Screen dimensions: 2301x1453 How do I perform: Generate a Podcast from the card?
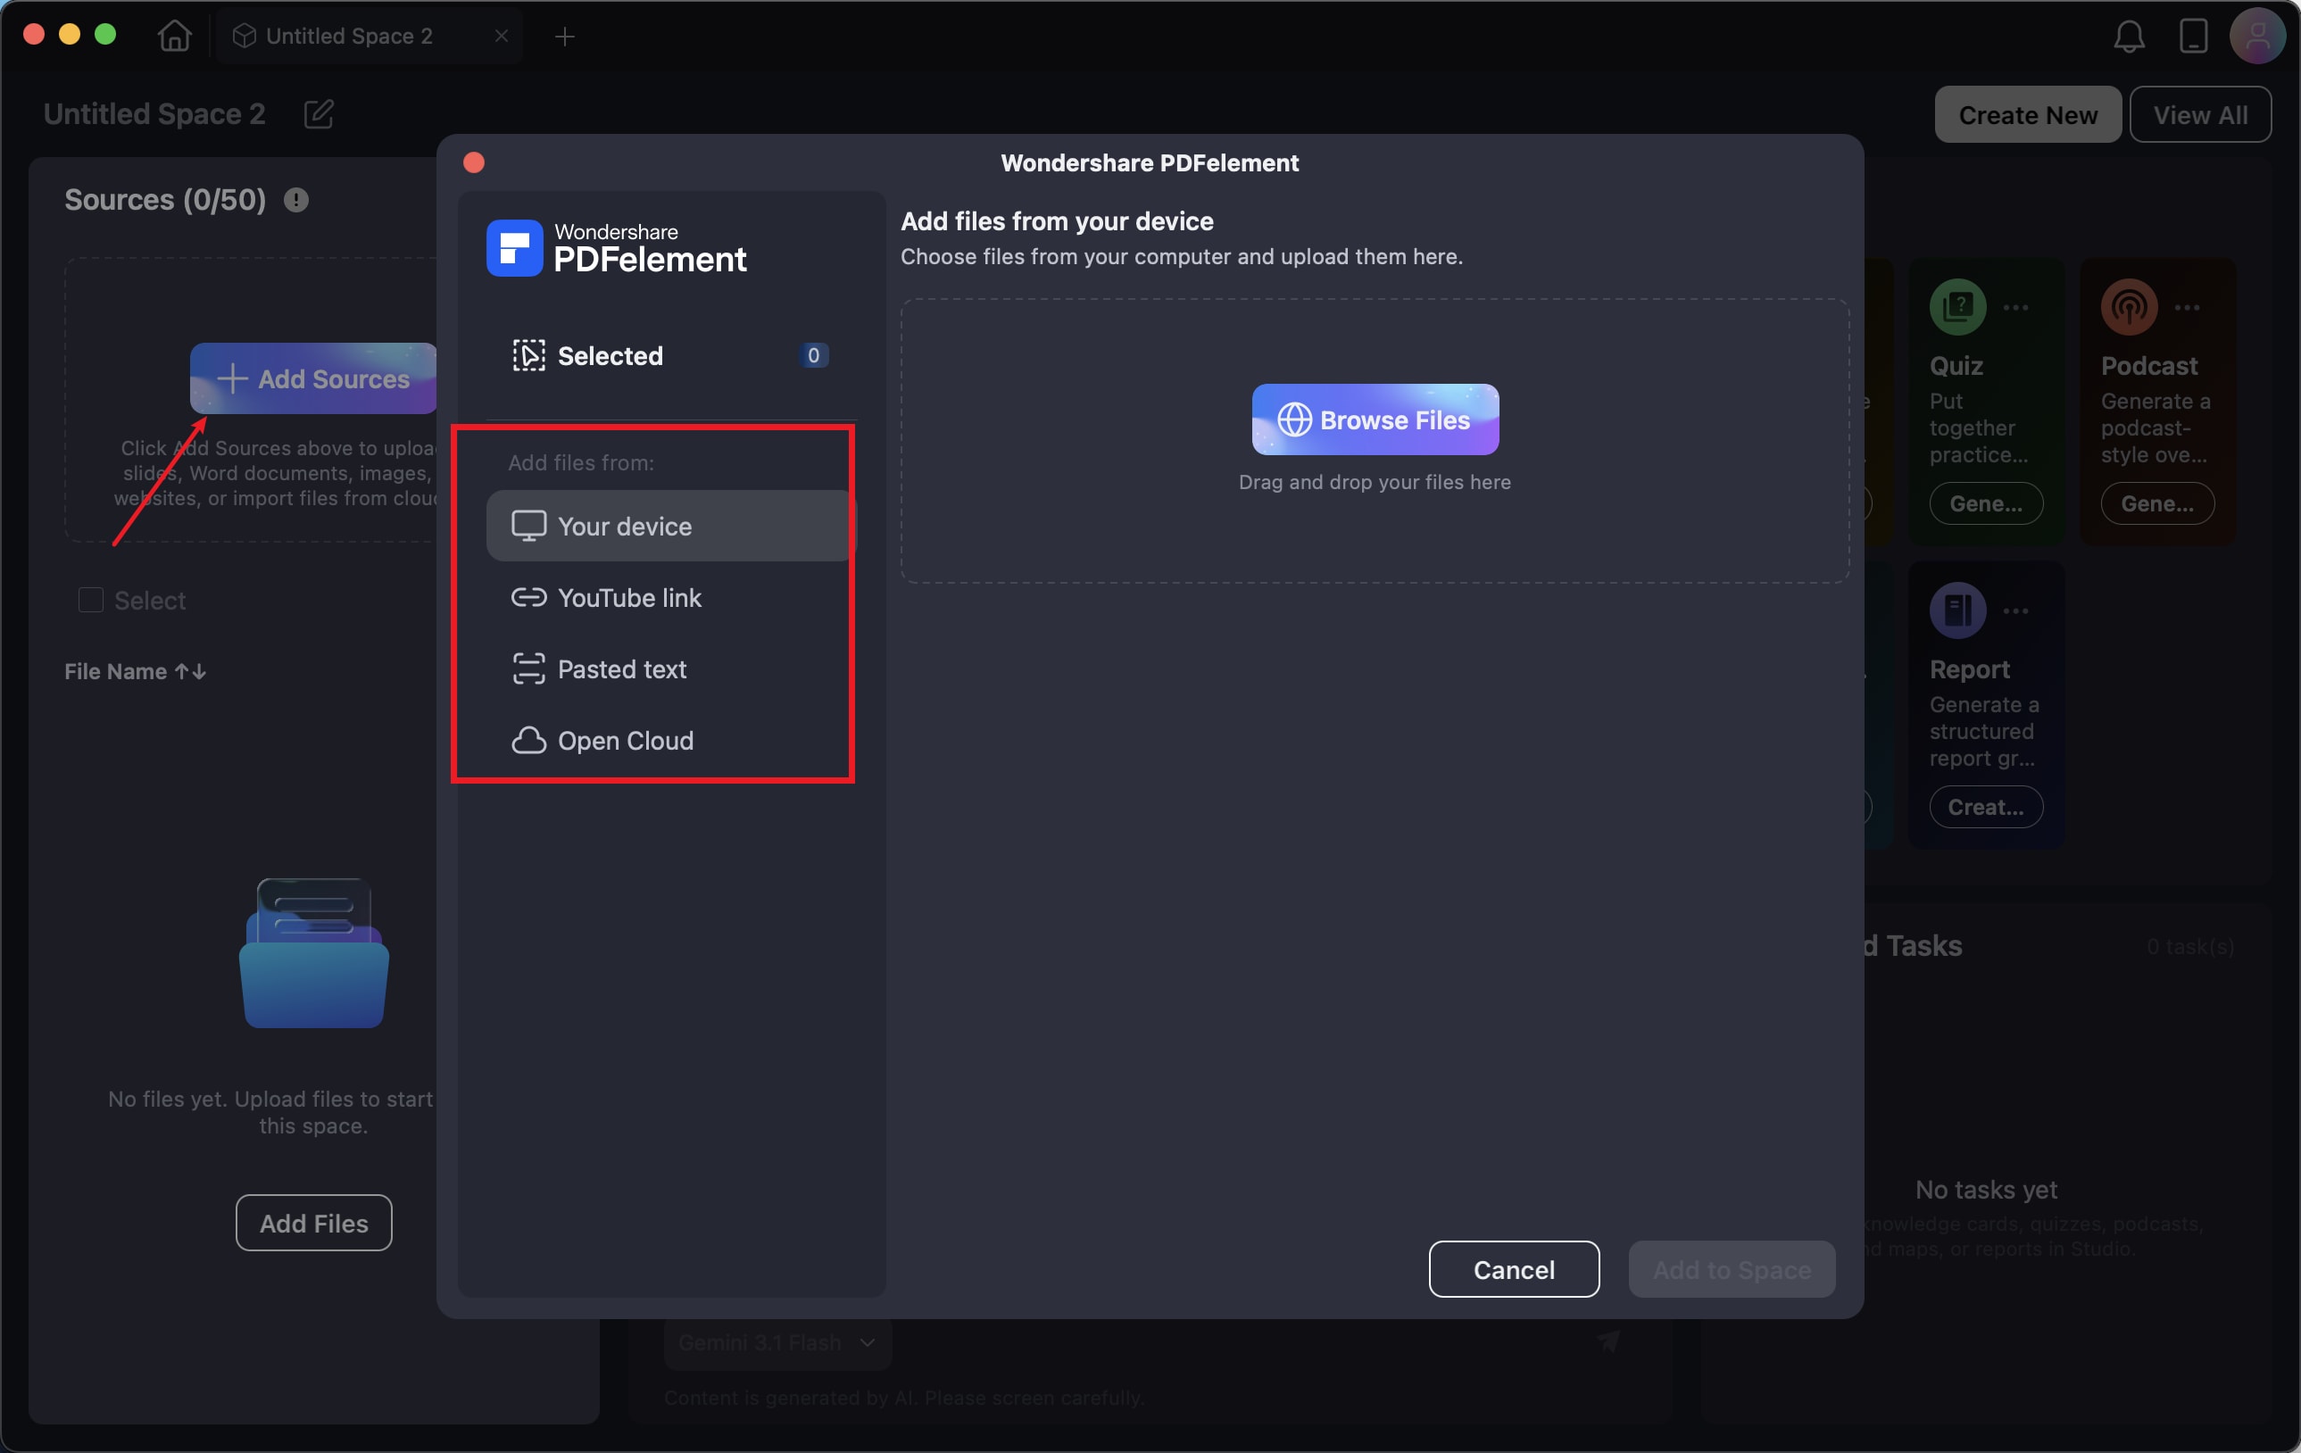pyautogui.click(x=2156, y=503)
